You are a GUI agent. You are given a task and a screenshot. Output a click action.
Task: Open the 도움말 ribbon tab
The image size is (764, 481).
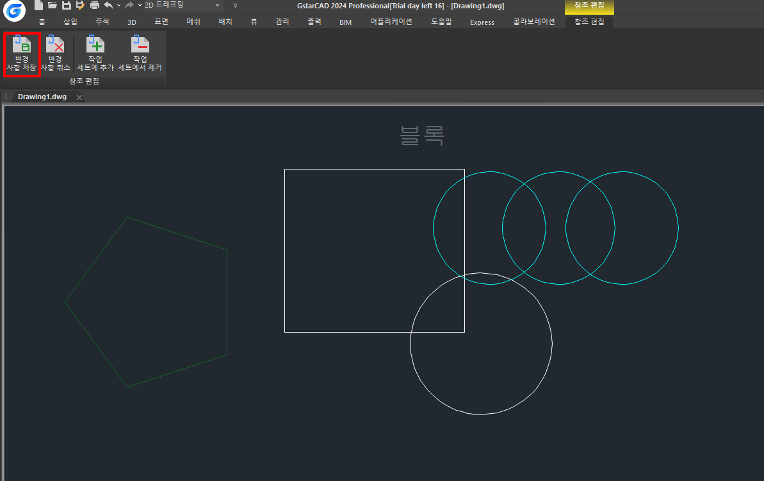(x=441, y=22)
